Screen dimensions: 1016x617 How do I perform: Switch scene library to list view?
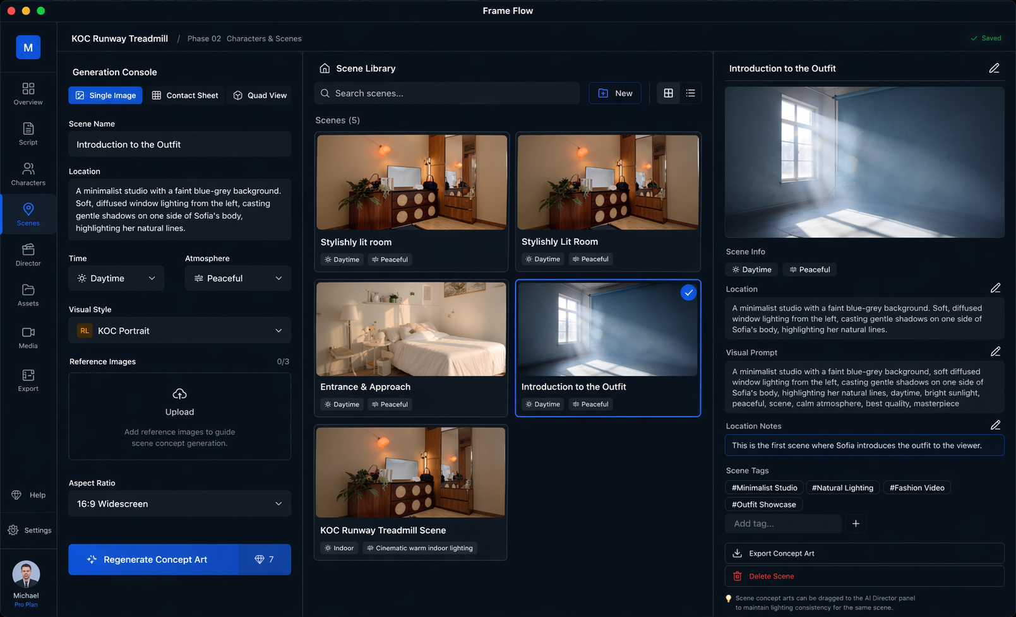pyautogui.click(x=690, y=93)
